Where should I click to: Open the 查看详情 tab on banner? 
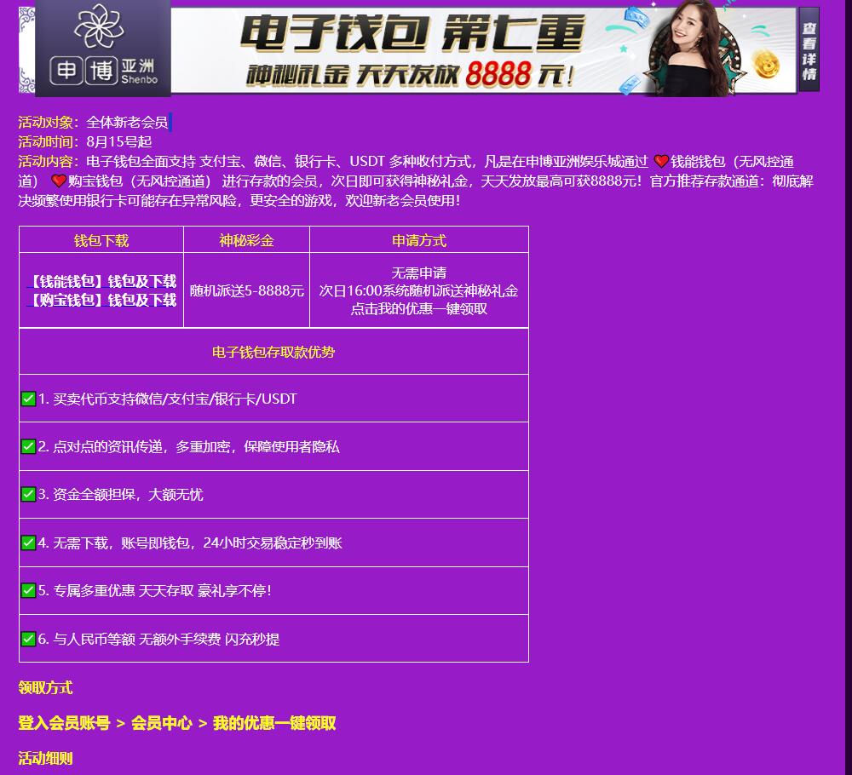pos(809,51)
